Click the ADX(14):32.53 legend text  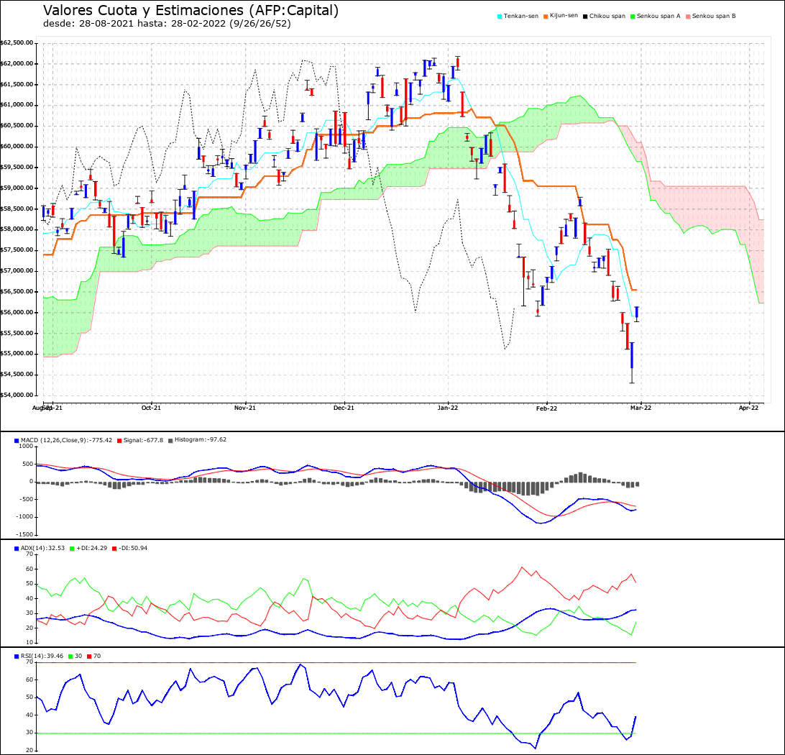pyautogui.click(x=42, y=548)
